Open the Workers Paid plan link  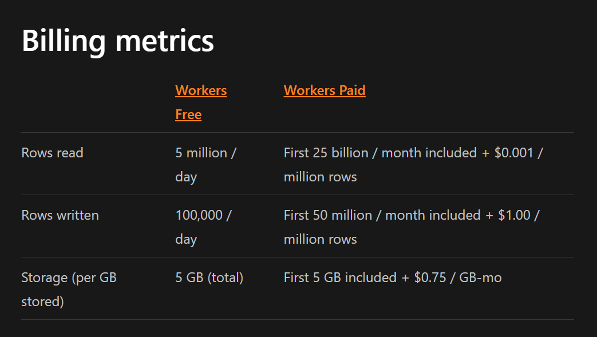pyautogui.click(x=324, y=90)
